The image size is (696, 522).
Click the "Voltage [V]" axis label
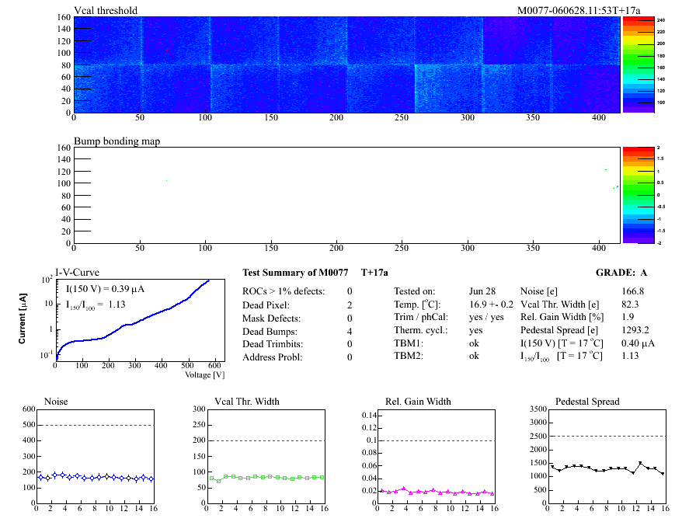tap(204, 374)
